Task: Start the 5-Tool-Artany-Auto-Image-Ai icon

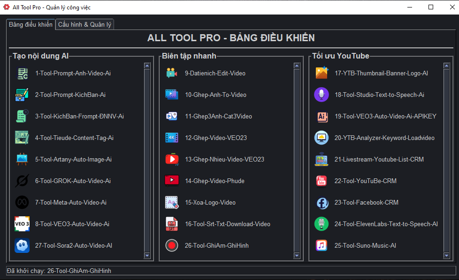Action: 22,159
